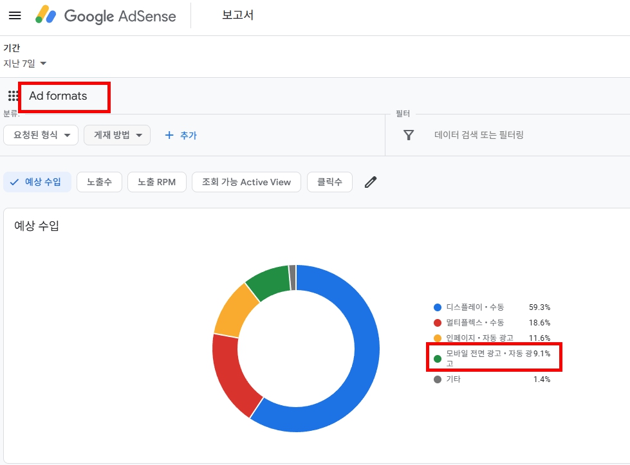Click the 보고서 page heading

tap(238, 15)
